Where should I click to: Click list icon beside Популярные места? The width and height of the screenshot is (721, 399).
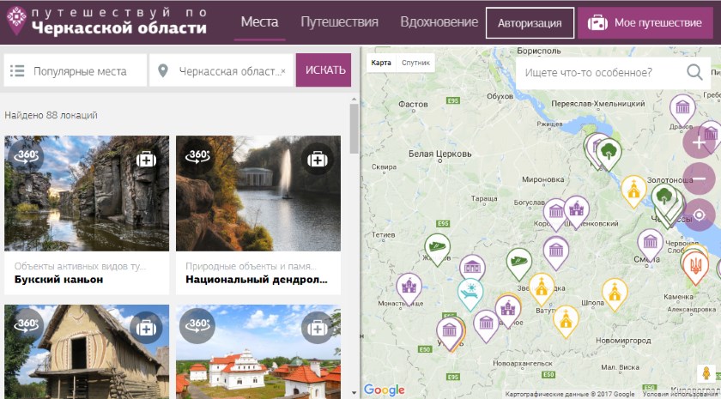click(17, 70)
